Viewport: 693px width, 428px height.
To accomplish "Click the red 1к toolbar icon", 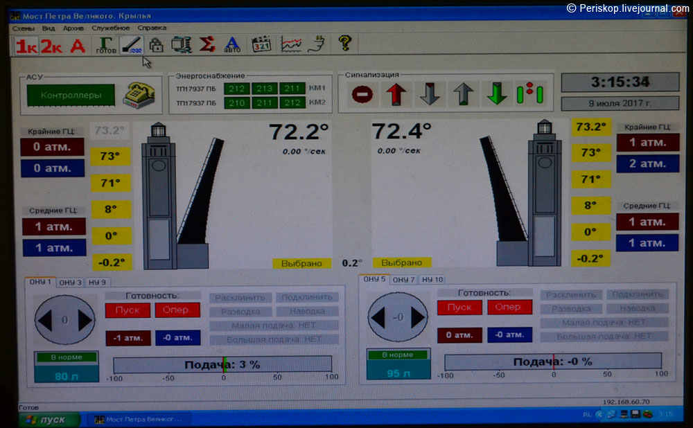I will (x=26, y=46).
